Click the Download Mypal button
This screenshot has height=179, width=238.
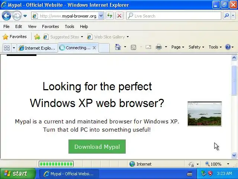pos(97,147)
